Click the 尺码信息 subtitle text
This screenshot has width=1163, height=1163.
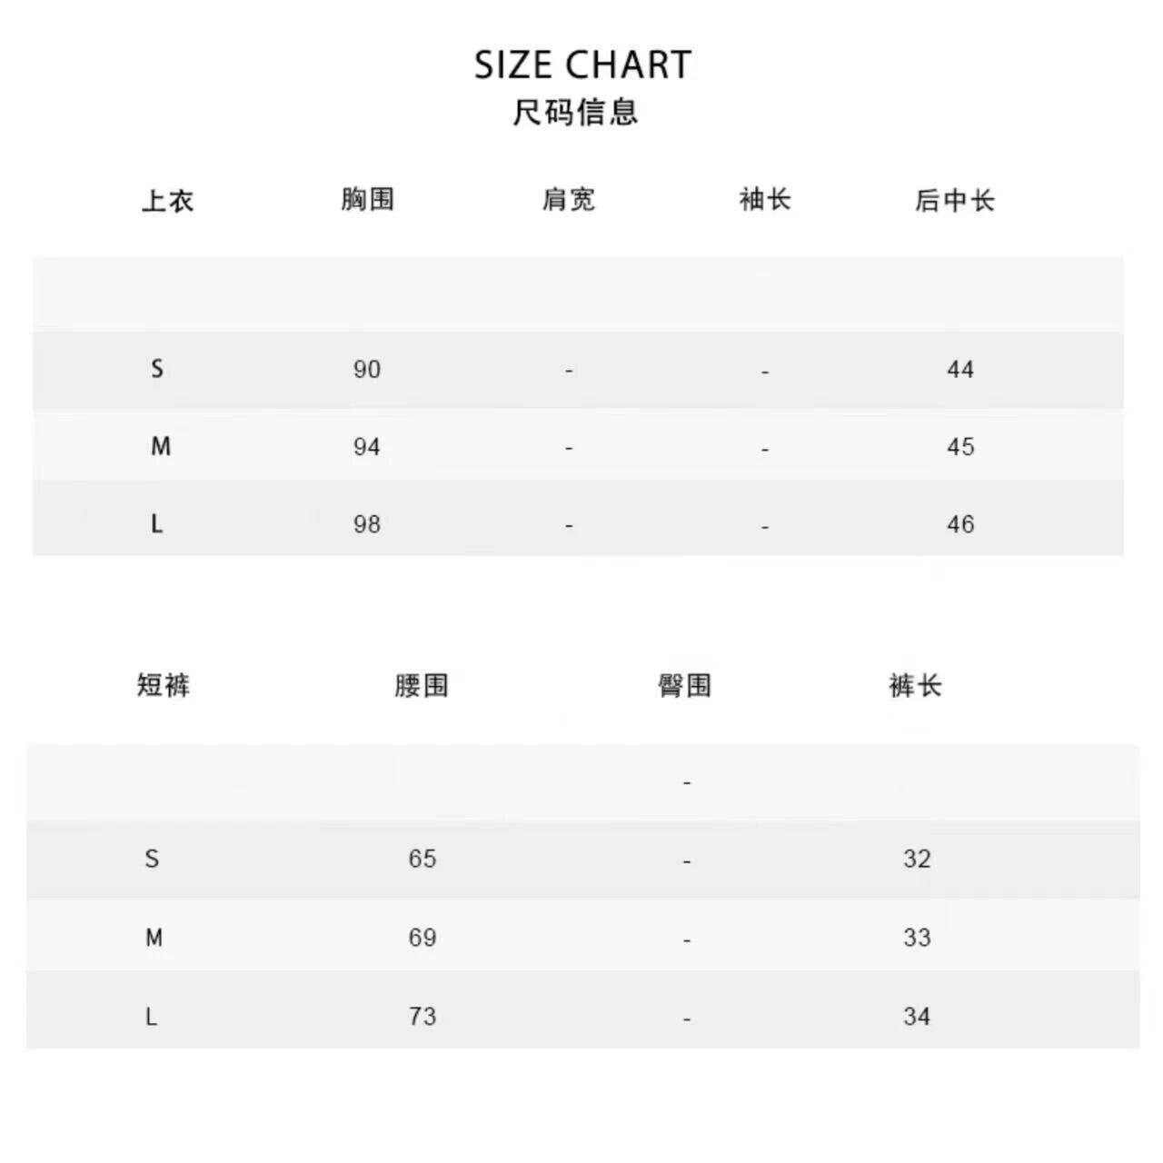(576, 113)
